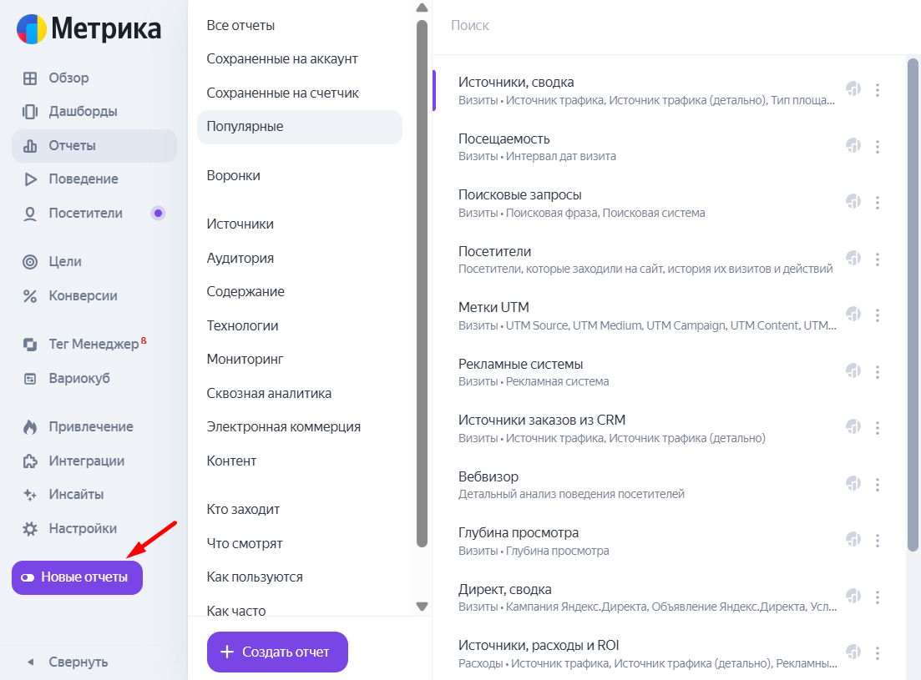
Task: Open options menu for the Посещаемость report
Action: (x=878, y=147)
